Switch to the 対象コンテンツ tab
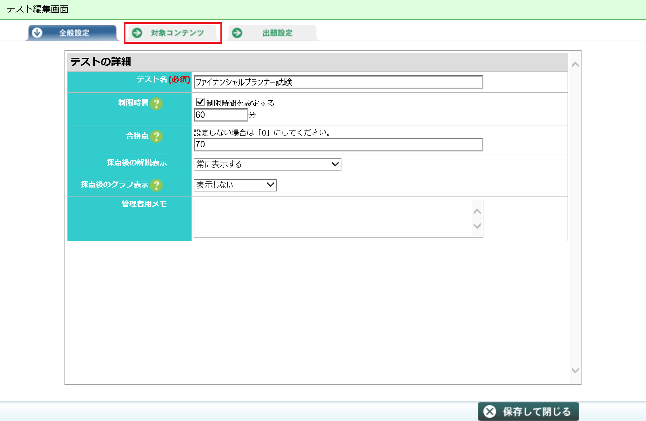646x421 pixels. pyautogui.click(x=173, y=33)
